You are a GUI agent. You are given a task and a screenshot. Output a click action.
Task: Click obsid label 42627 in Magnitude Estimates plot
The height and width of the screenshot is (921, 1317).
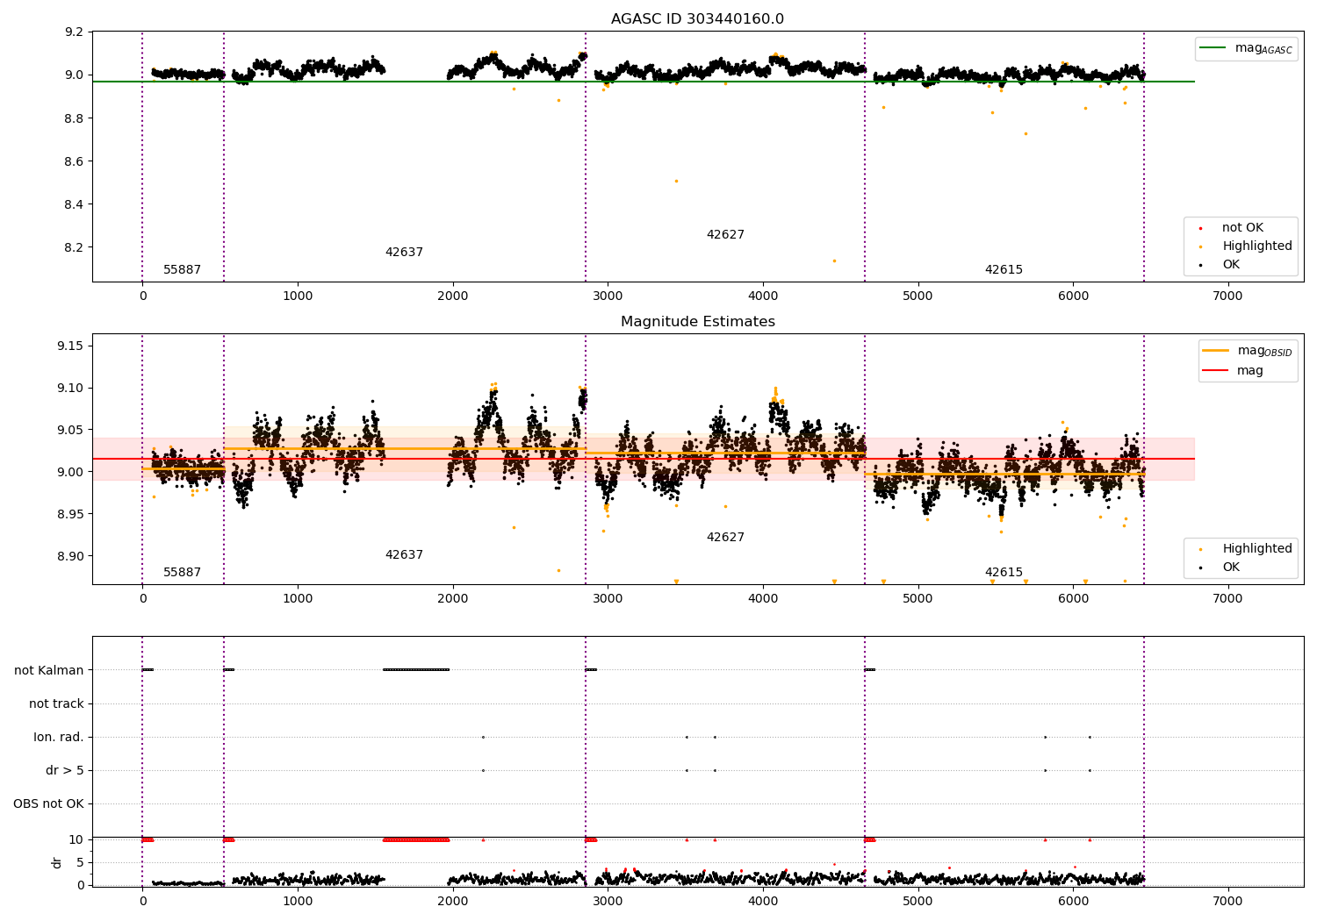pos(725,538)
